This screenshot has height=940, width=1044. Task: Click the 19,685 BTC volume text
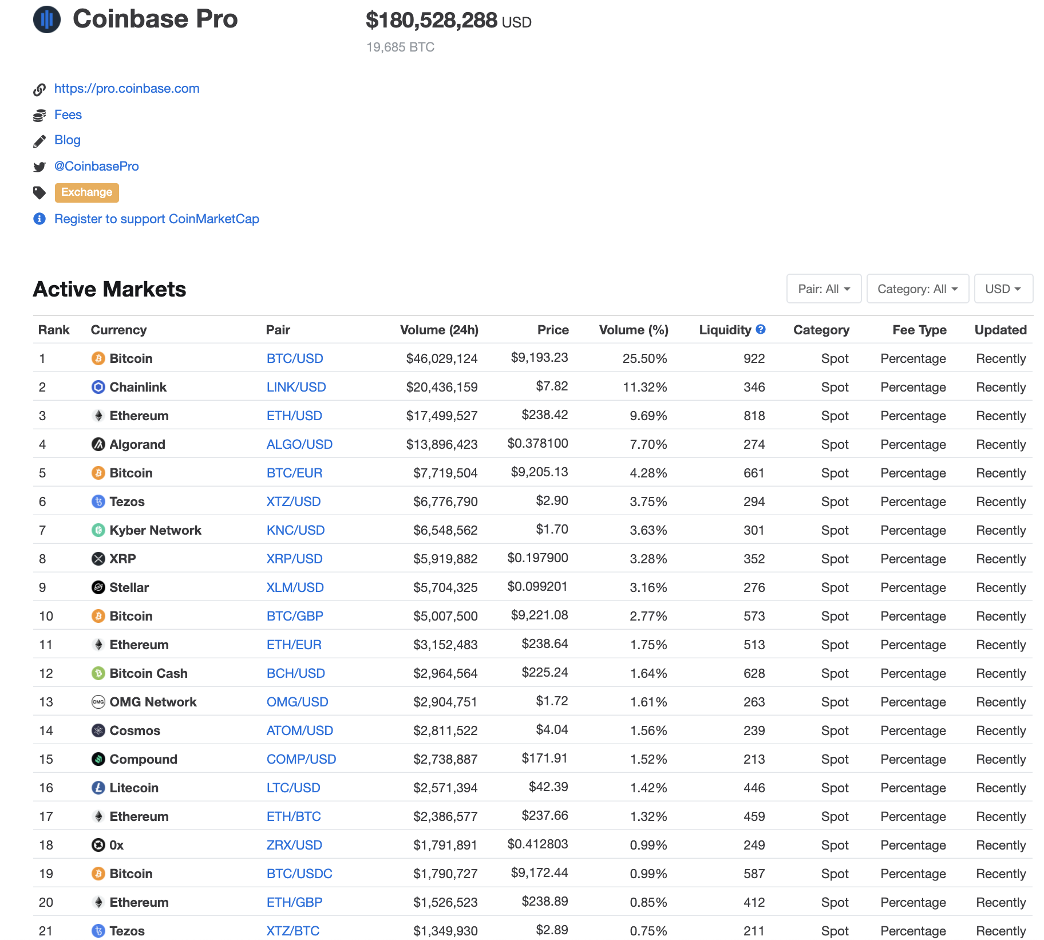401,48
